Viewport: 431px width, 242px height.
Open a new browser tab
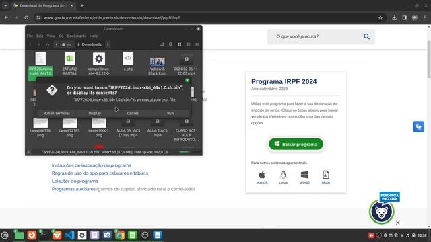(82, 6)
